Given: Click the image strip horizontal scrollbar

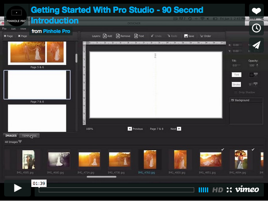Looking at the screenshot, I should (x=101, y=177).
